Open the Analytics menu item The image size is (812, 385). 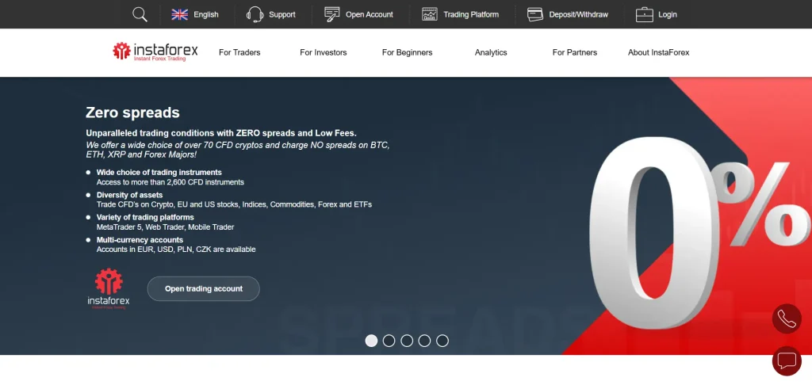(x=491, y=52)
